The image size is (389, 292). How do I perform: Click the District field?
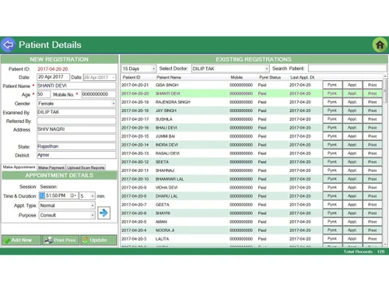coord(76,155)
